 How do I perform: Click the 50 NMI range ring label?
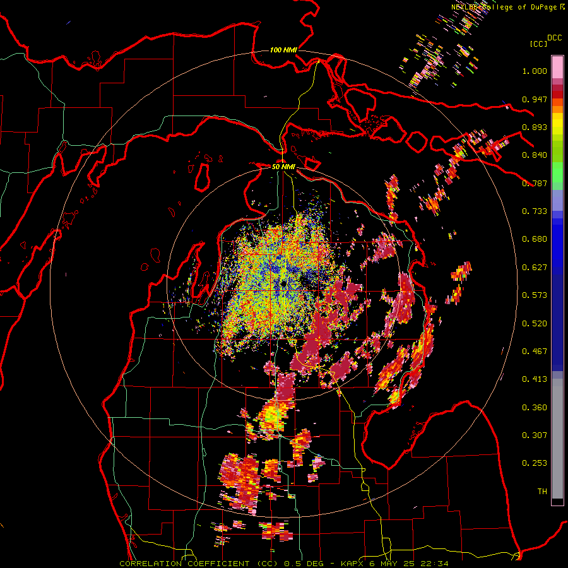pos(283,167)
